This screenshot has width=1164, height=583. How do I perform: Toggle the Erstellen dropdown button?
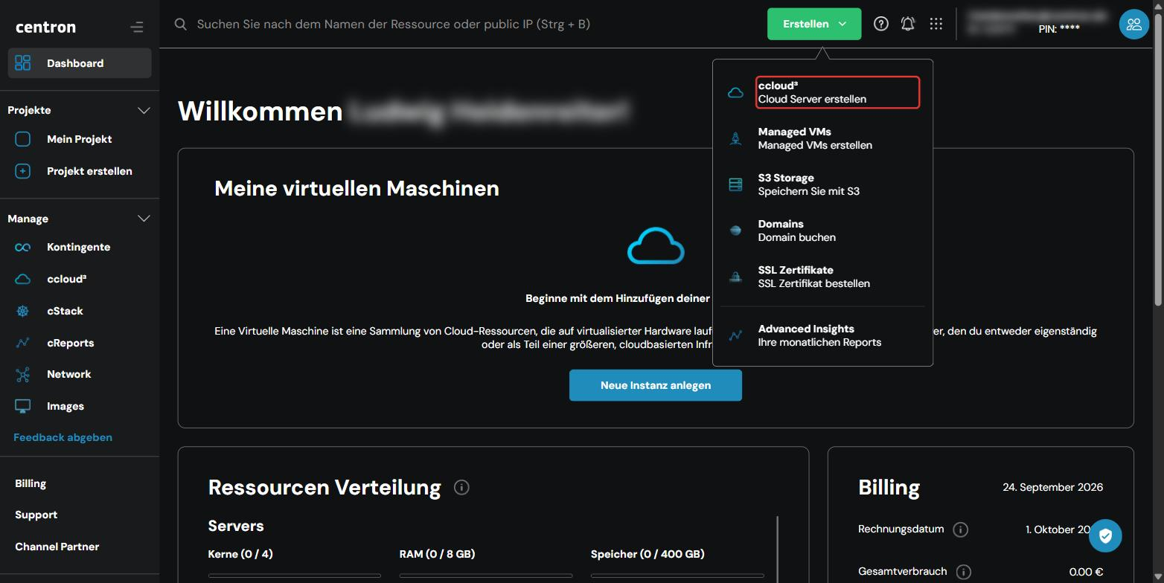coord(814,24)
